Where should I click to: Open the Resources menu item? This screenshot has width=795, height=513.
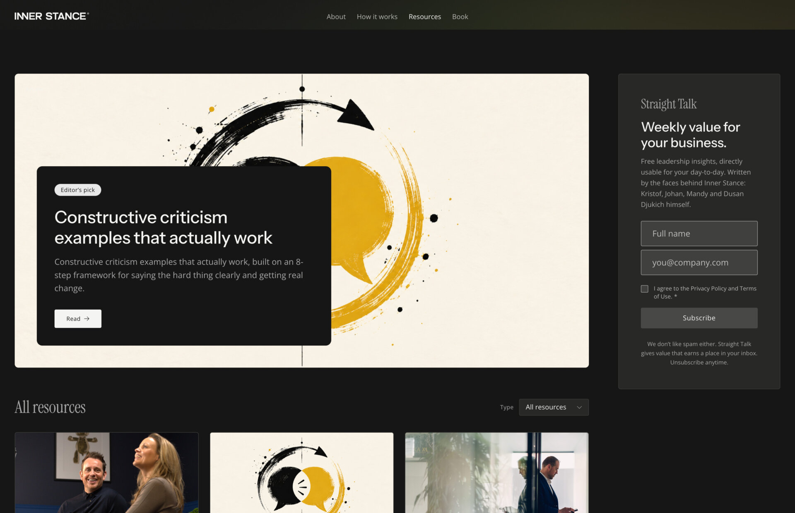[424, 17]
